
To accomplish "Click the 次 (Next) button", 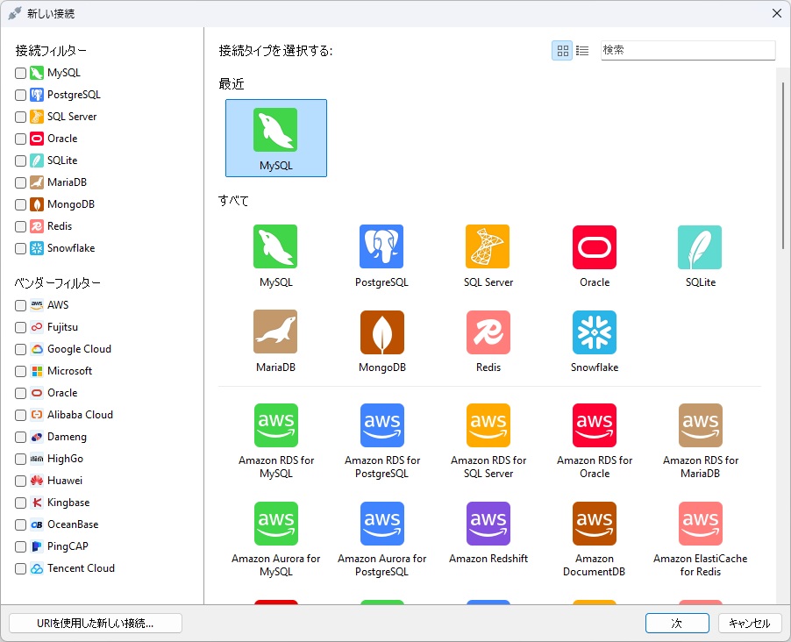I will 677,624.
